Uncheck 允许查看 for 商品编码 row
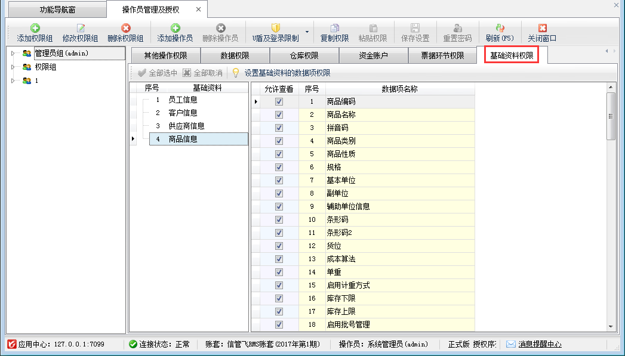625x356 pixels. pyautogui.click(x=279, y=101)
